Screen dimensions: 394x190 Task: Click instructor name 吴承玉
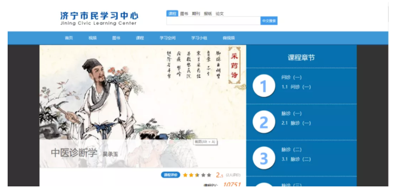tap(110, 154)
